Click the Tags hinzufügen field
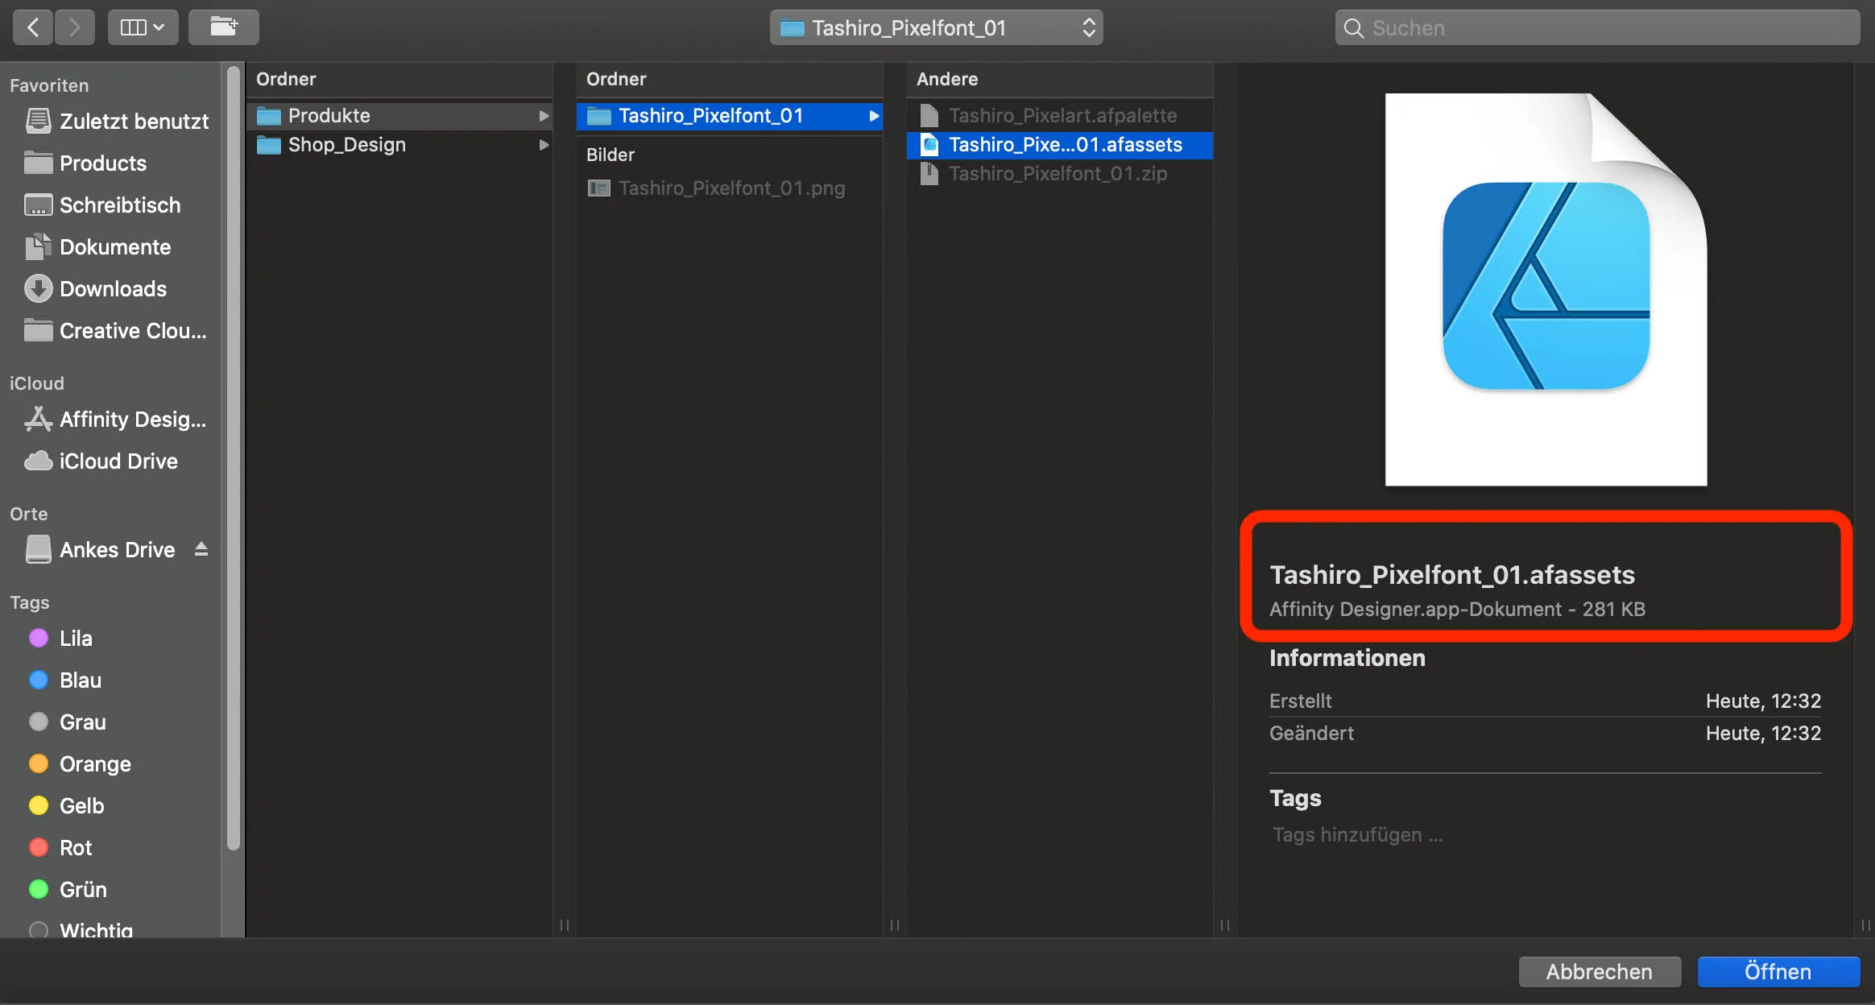The width and height of the screenshot is (1875, 1005). coord(1357,835)
